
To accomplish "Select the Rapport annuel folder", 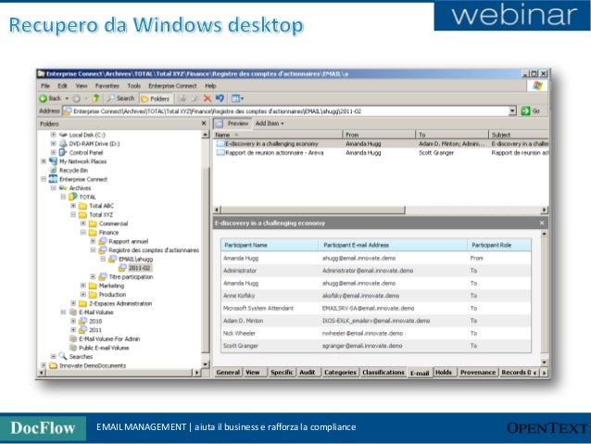I will click(x=123, y=241).
